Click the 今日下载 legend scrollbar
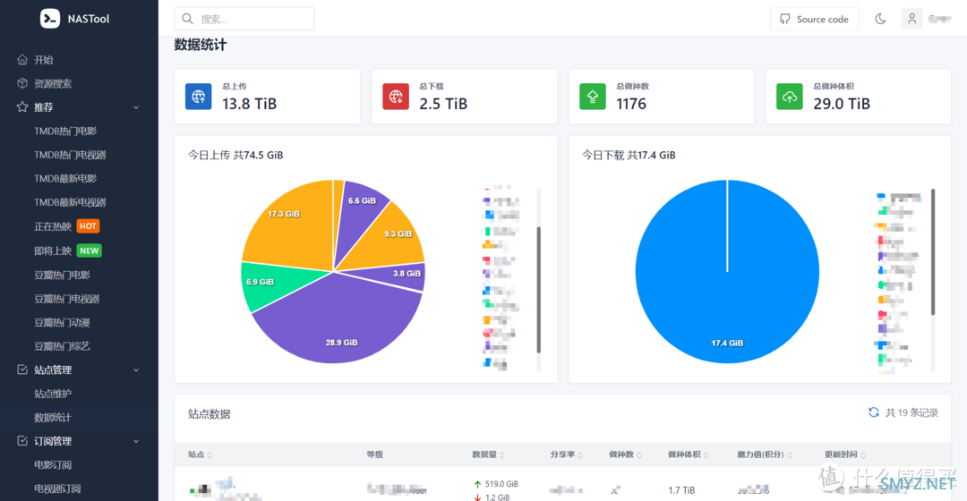967x501 pixels. tap(933, 251)
